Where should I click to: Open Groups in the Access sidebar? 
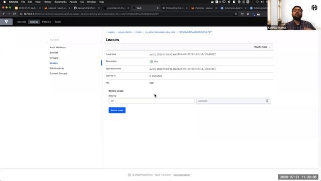54,58
